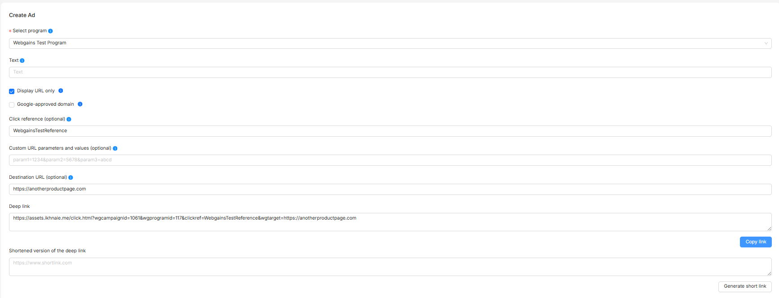Screen dimensions: 779x298
Task: Click the Destination URL info icon
Action: (71, 177)
